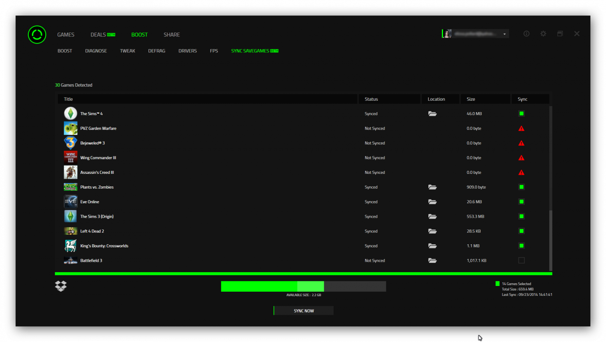The width and height of the screenshot is (606, 342).
Task: Sort list by Size column header
Action: pos(486,99)
